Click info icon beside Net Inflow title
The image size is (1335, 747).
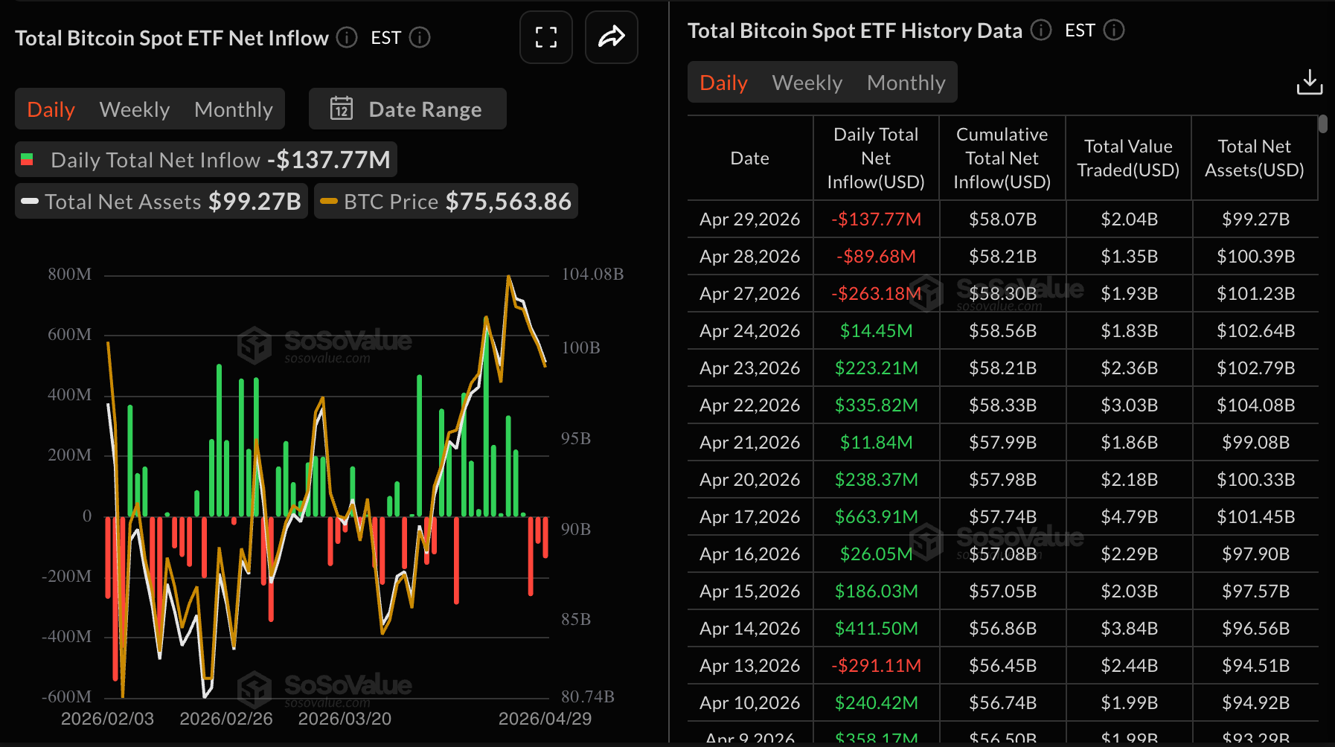[347, 37]
